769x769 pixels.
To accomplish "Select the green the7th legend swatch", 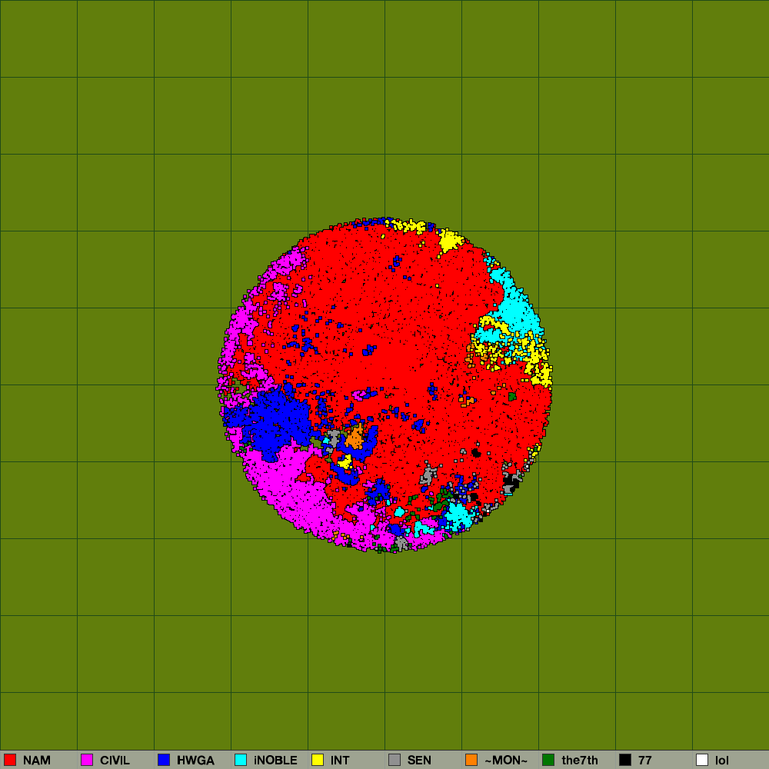I will pyautogui.click(x=548, y=760).
